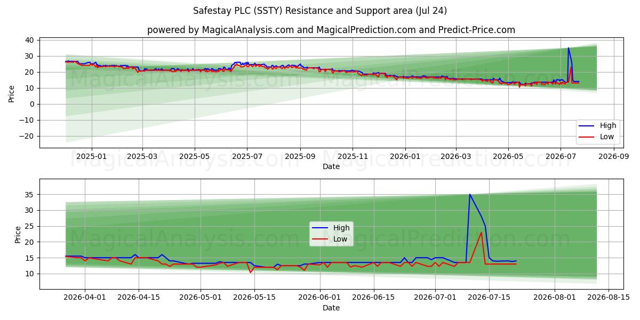Click the '2026-08-01' tick label on the bottom chart
The height and width of the screenshot is (320, 640).
pyautogui.click(x=555, y=298)
